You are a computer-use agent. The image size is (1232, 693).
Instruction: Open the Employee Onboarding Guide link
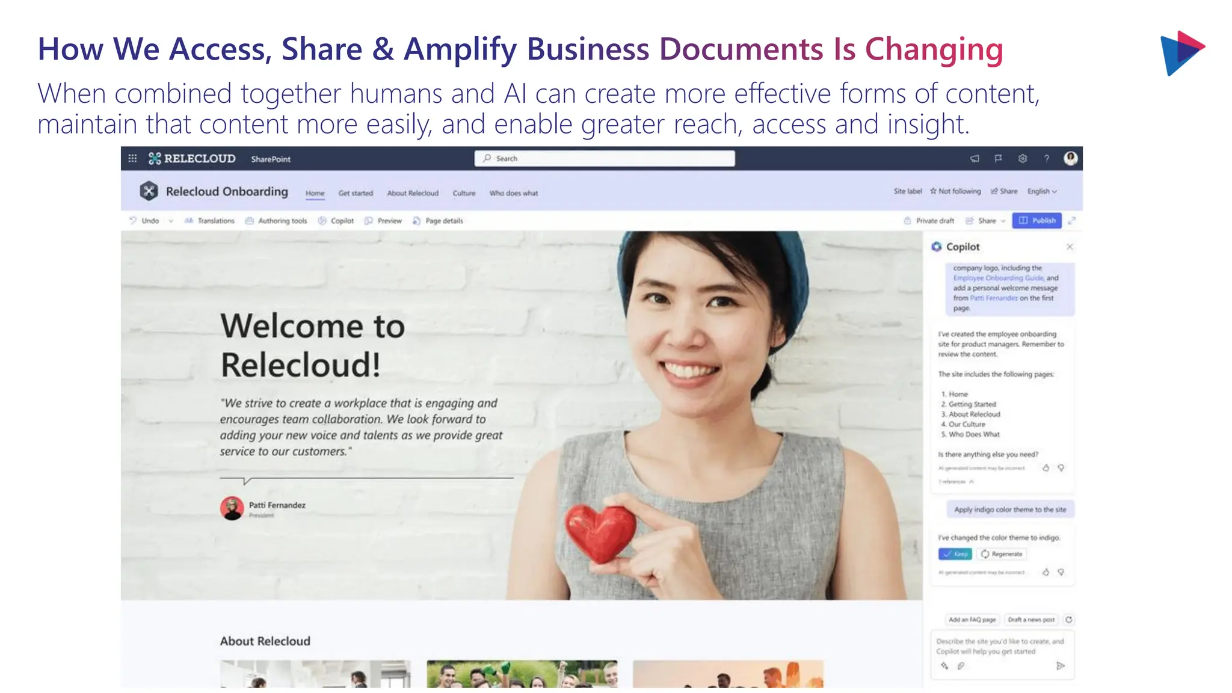click(999, 278)
